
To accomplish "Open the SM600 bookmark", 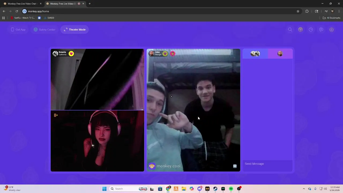I will coord(49,18).
